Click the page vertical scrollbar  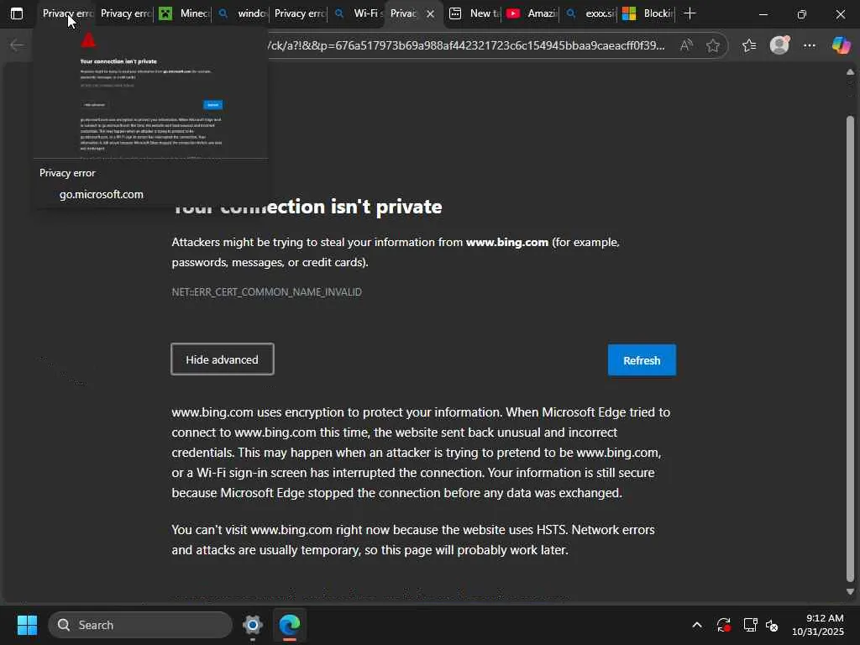(x=850, y=349)
